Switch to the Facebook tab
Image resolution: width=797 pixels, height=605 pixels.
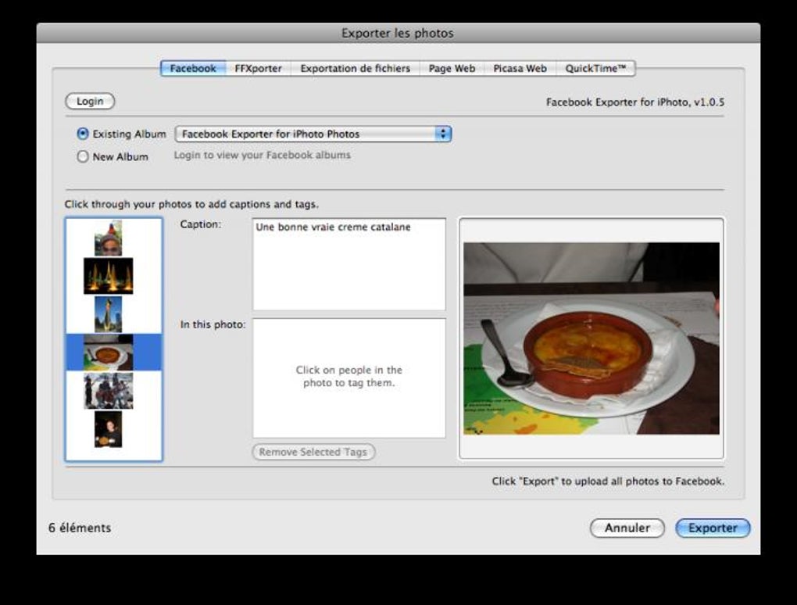pos(193,68)
